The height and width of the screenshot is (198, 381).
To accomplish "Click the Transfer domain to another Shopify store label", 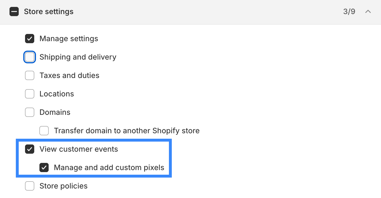I will point(127,131).
